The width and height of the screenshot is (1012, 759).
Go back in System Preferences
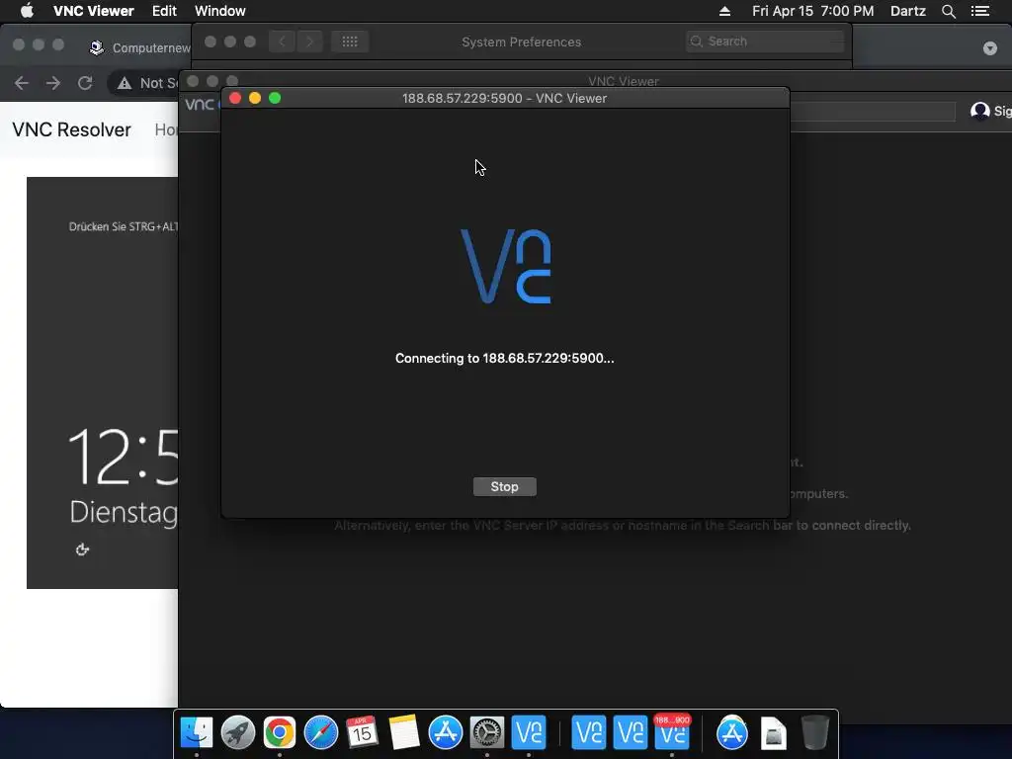pos(282,42)
